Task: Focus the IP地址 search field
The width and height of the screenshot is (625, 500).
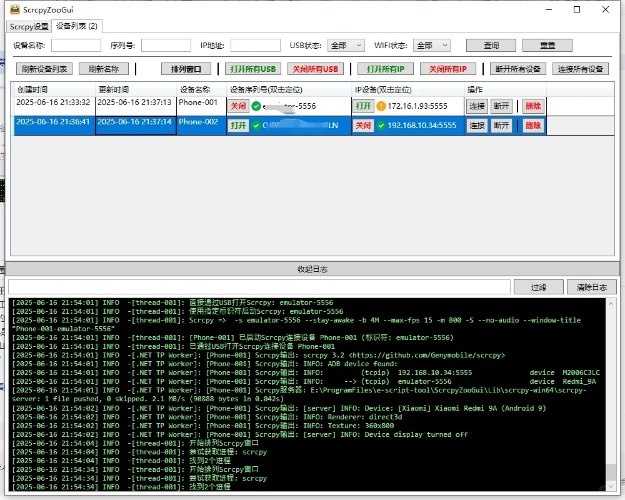Action: [x=256, y=46]
